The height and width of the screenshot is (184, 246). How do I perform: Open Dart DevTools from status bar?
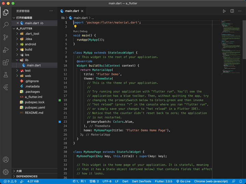click(141, 181)
